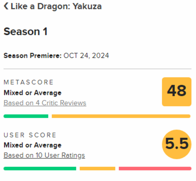Click yellow mixed segment of Metascore bar
196x181 pixels.
tap(121, 116)
